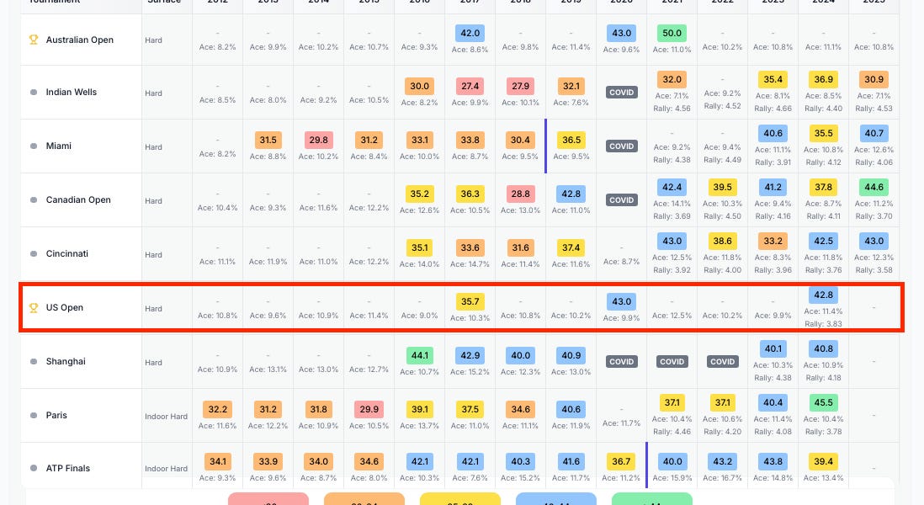Click the COVID badge in Canadian Open row
924x505 pixels.
622,200
